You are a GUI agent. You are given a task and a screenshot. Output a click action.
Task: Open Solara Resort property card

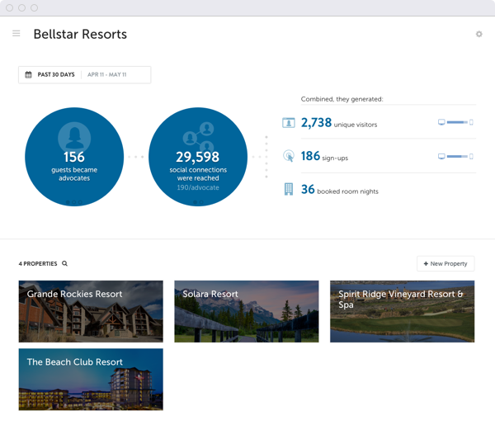click(x=246, y=311)
